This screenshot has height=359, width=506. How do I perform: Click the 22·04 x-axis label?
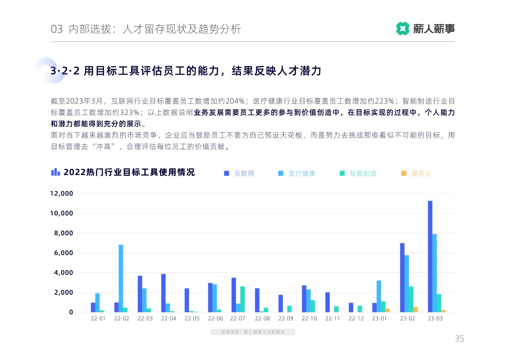pos(168,319)
